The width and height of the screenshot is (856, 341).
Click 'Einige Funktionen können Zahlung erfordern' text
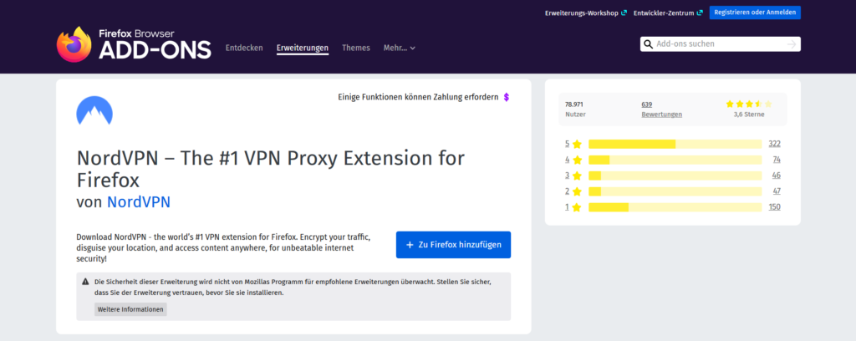click(x=418, y=97)
